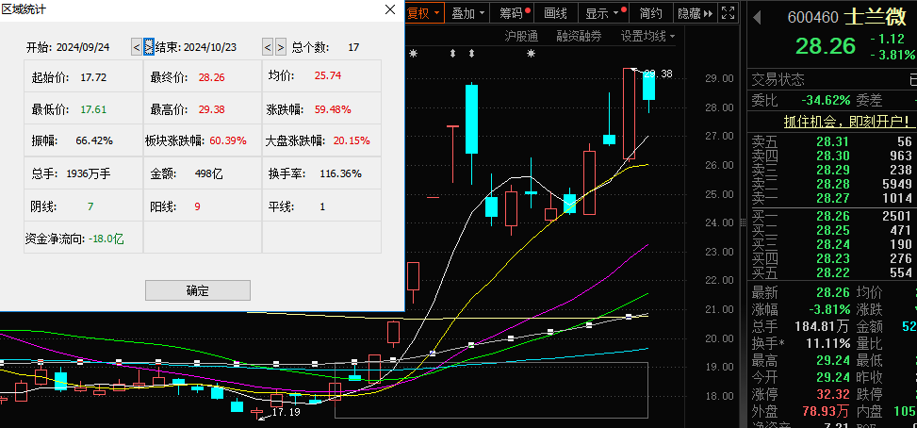The width and height of the screenshot is (917, 428).
Task: Toggle the 沪股通 indicator
Action: (521, 36)
